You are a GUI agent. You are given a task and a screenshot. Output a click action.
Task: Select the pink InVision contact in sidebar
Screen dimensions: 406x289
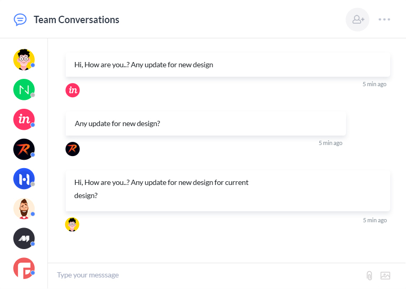[x=24, y=120]
